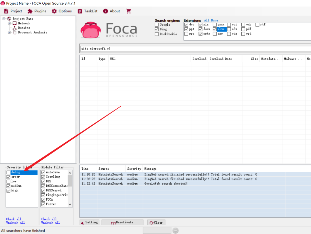This screenshot has width=311, height=234.
Task: Click the TaskList clipboard icon
Action: click(80, 11)
